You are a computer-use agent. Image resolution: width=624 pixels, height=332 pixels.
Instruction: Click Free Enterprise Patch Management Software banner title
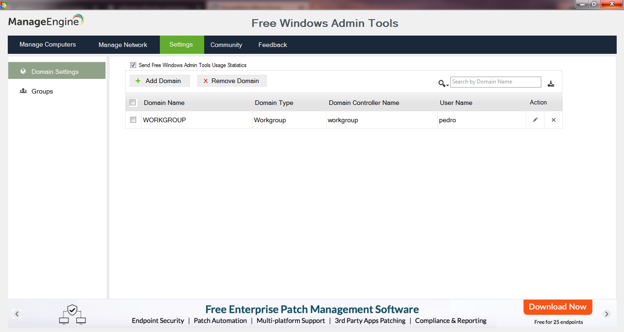pyautogui.click(x=312, y=310)
